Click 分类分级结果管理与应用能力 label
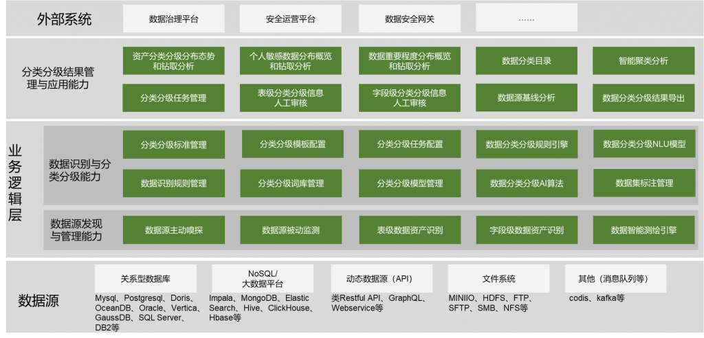704x338 pixels. (x=58, y=78)
